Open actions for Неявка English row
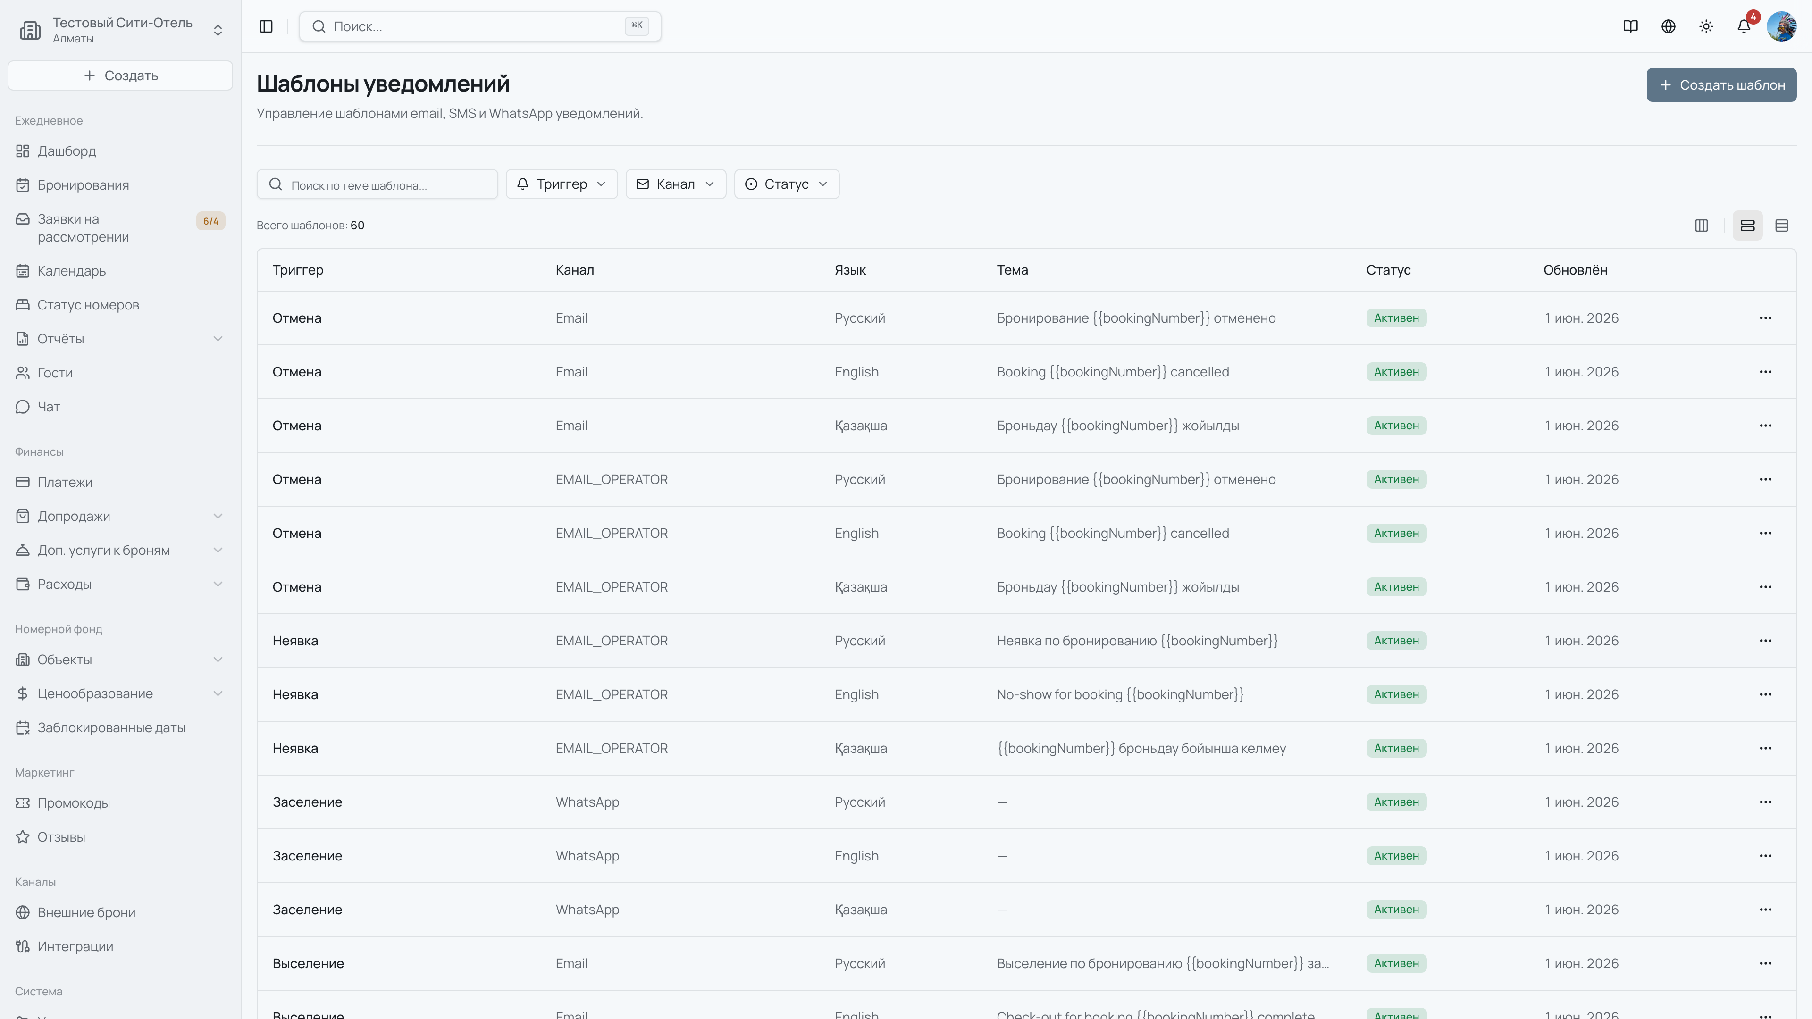The width and height of the screenshot is (1812, 1019). pyautogui.click(x=1766, y=694)
